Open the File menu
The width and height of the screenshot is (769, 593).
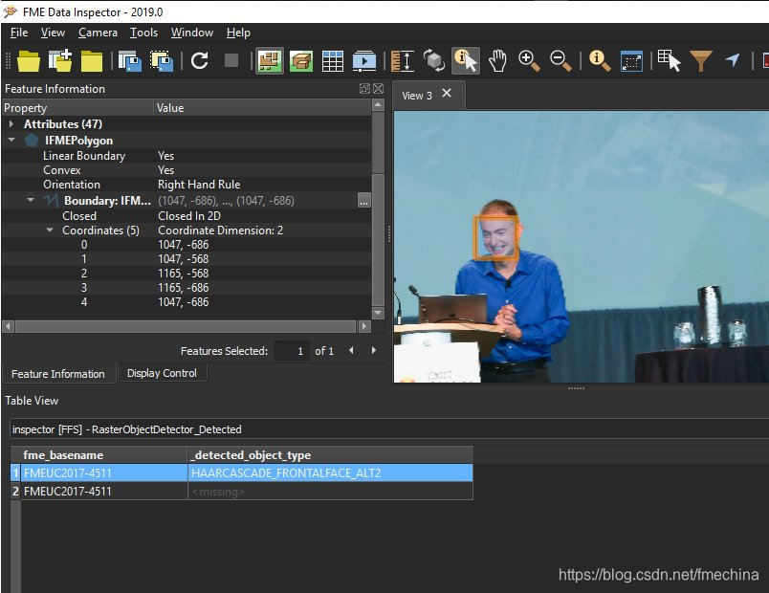pos(19,33)
